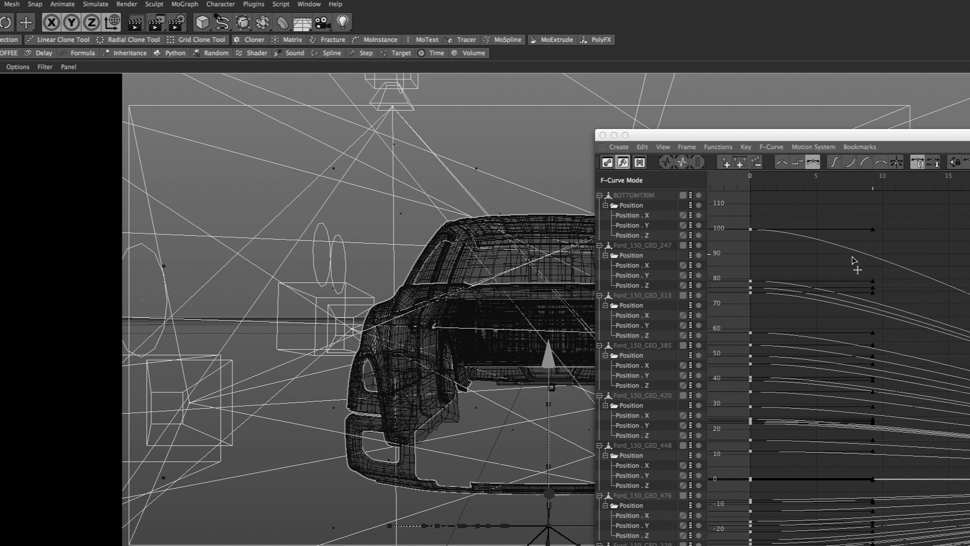Switch timeline to F-Curve mode icon
This screenshot has width=970, height=546.
(x=623, y=162)
